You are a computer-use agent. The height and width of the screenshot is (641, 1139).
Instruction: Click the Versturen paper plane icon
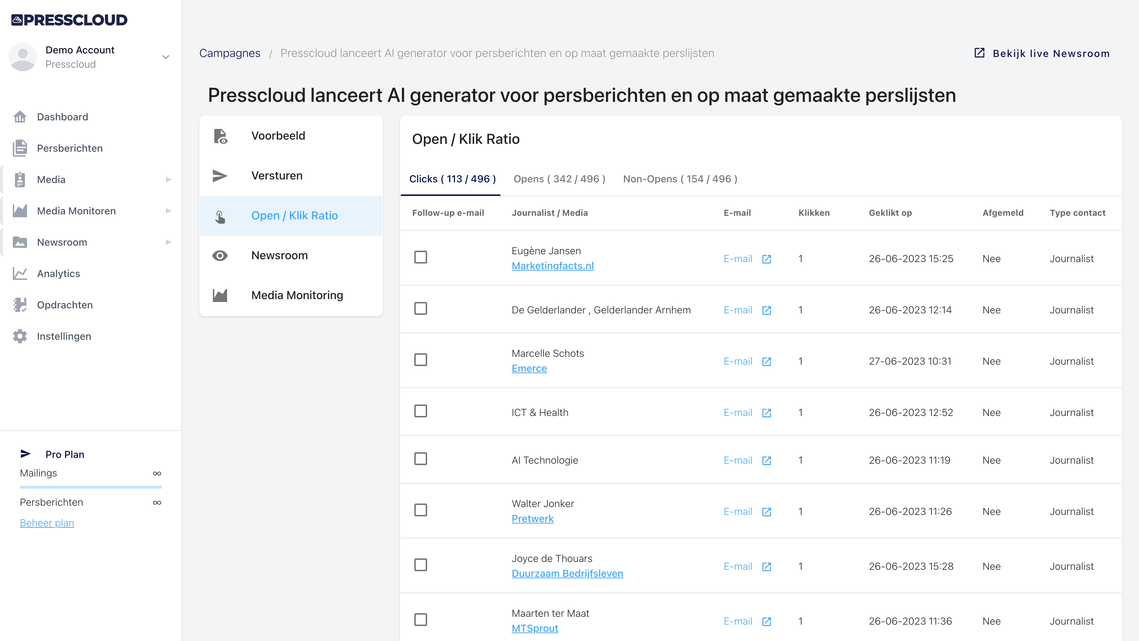220,176
